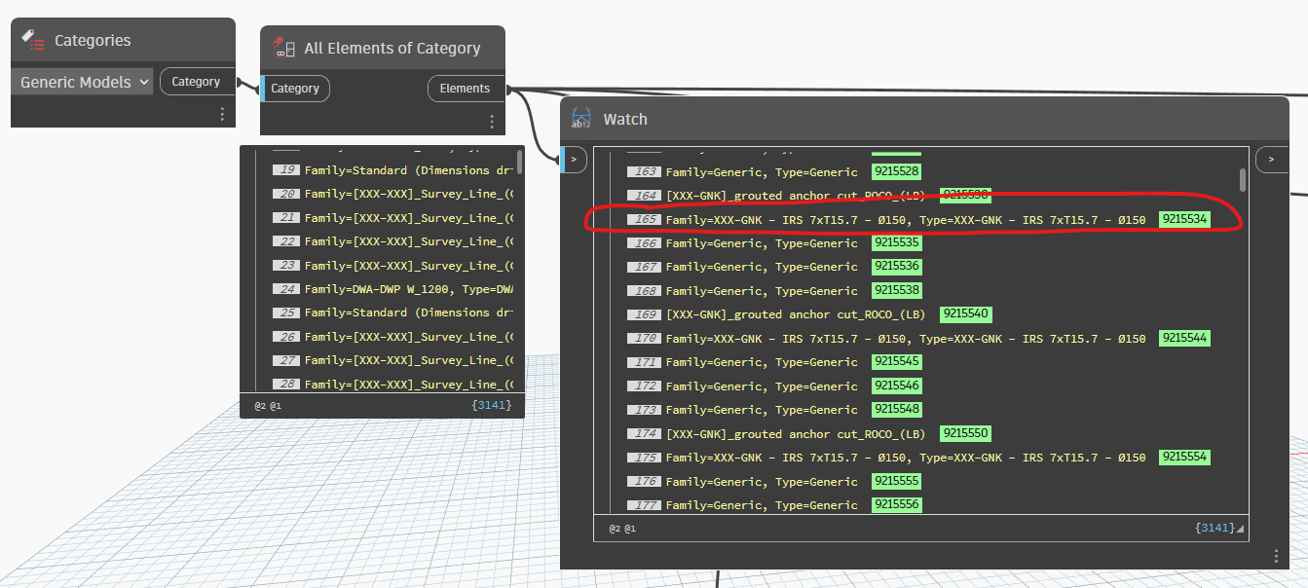
Task: Click element ID 9215534 green button
Action: [1184, 219]
